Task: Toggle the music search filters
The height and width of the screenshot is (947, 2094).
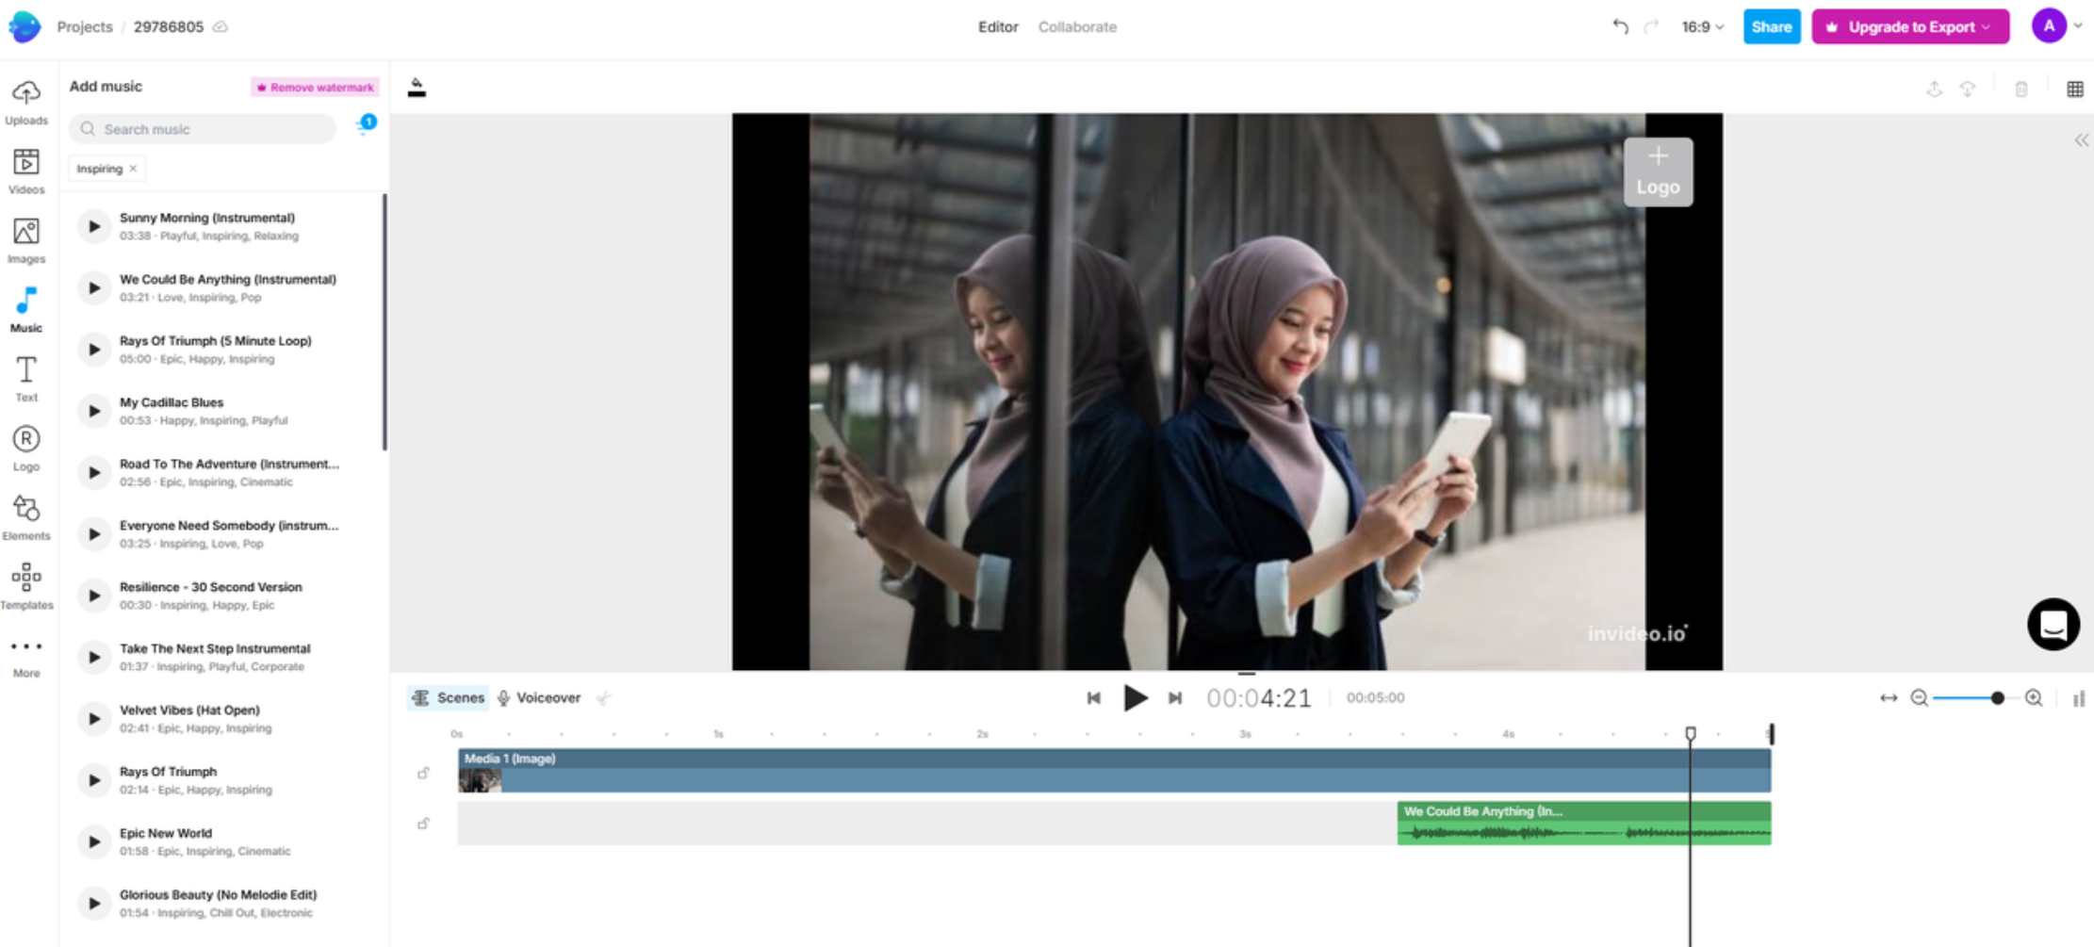Action: coord(363,128)
